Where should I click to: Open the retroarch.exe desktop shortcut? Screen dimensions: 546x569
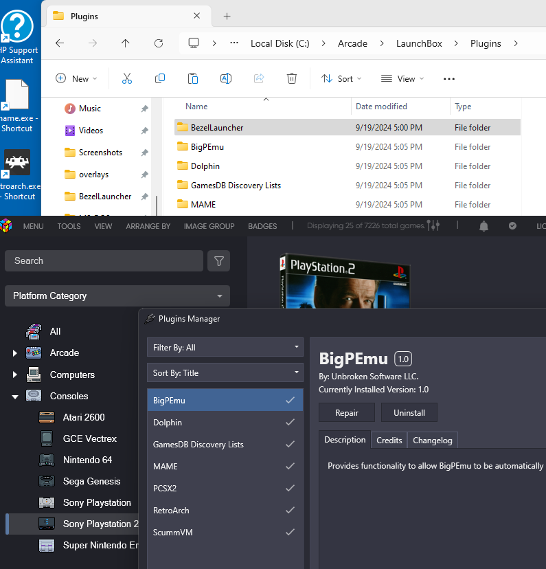click(17, 175)
